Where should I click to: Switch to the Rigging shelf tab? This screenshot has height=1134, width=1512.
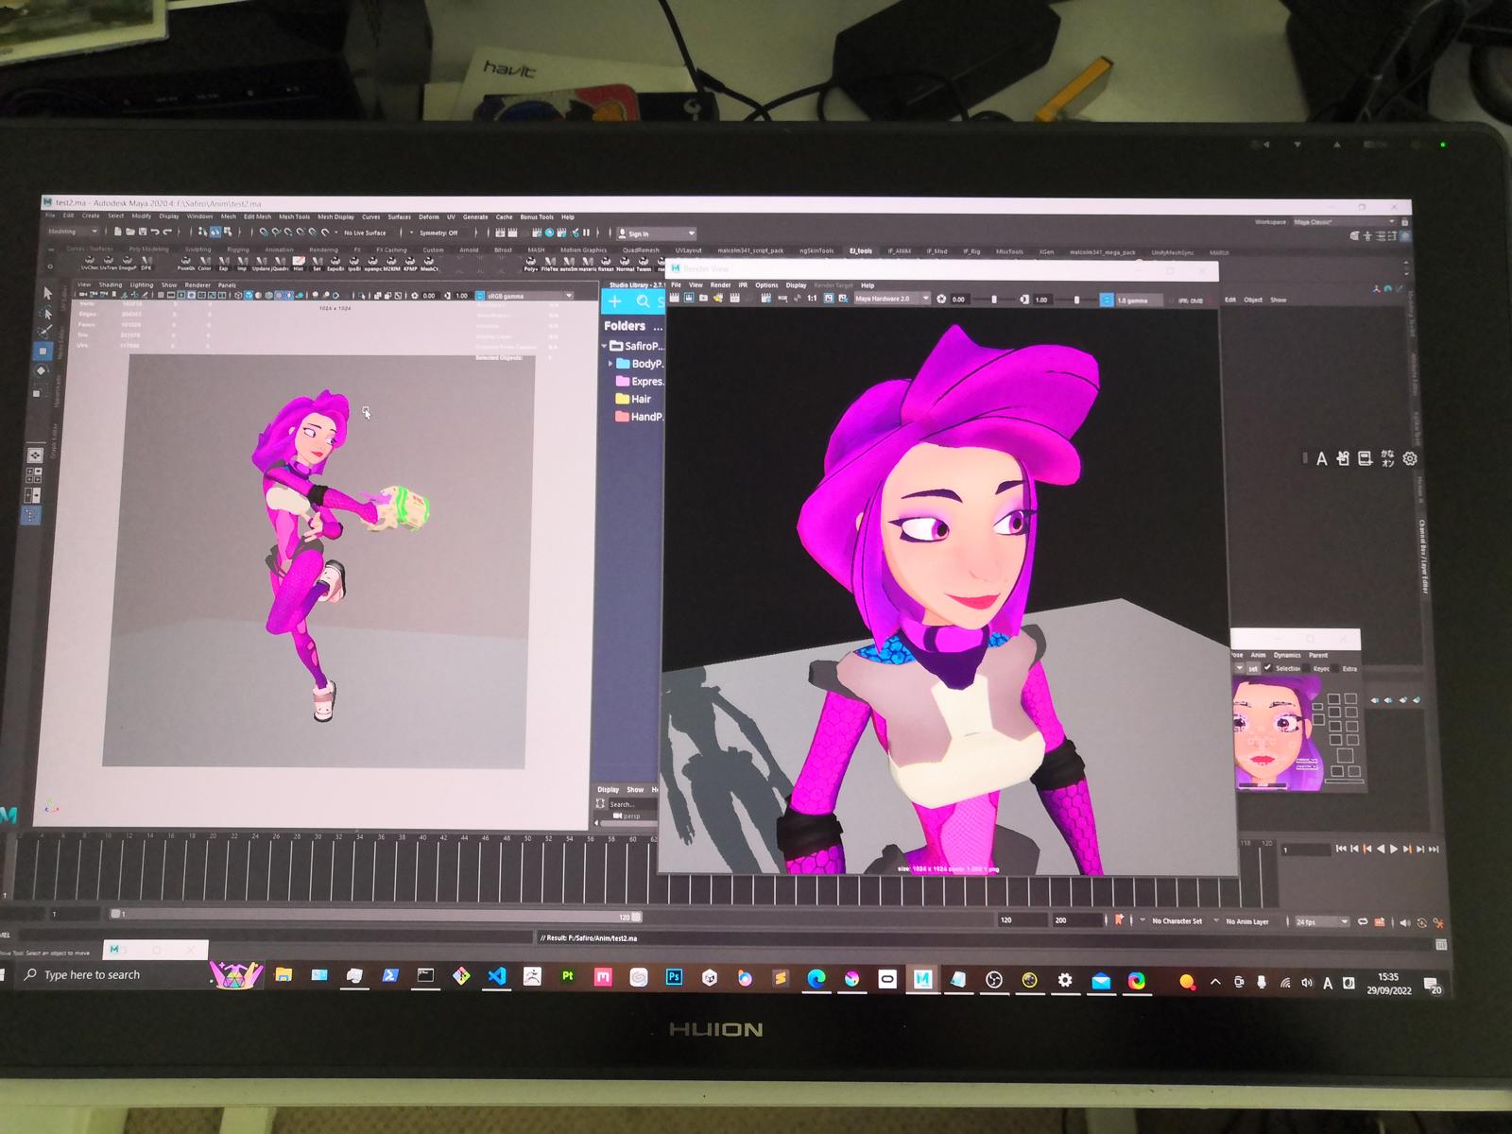[238, 249]
